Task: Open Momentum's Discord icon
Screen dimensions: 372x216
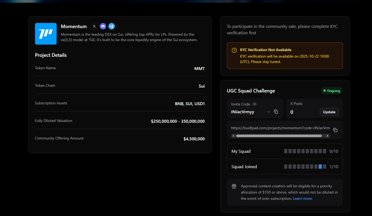Action: point(103,26)
